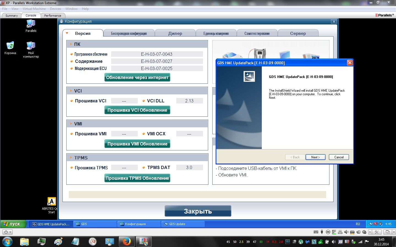This screenshot has width=396, height=247.
Task: Open the ABRITES Quick Start shortcut
Action: (x=51, y=205)
